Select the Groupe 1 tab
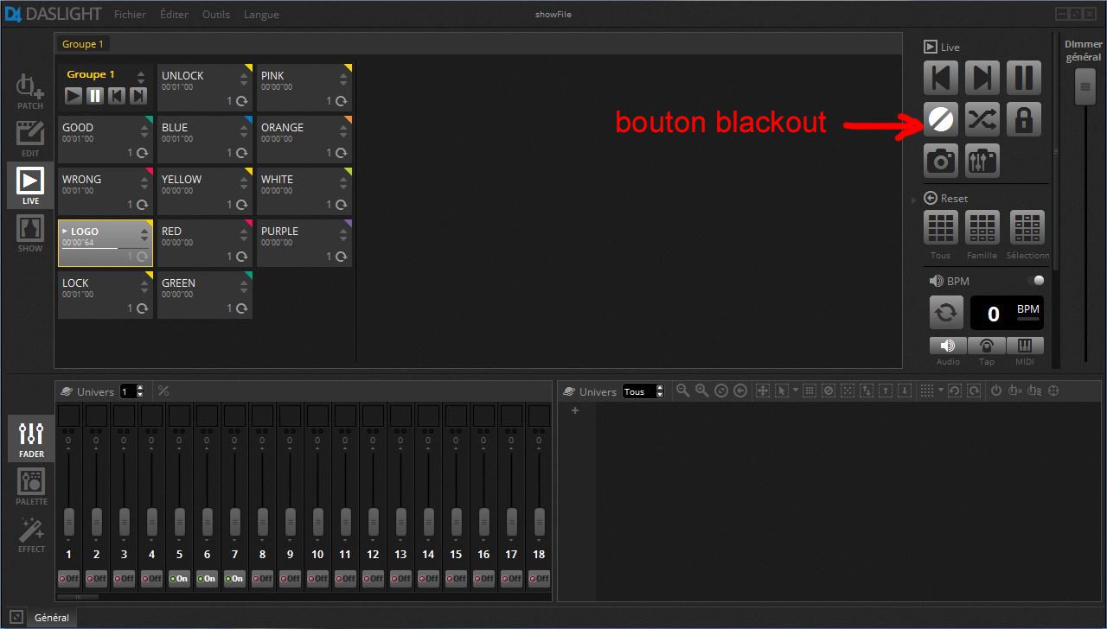This screenshot has height=629, width=1107. coord(83,44)
